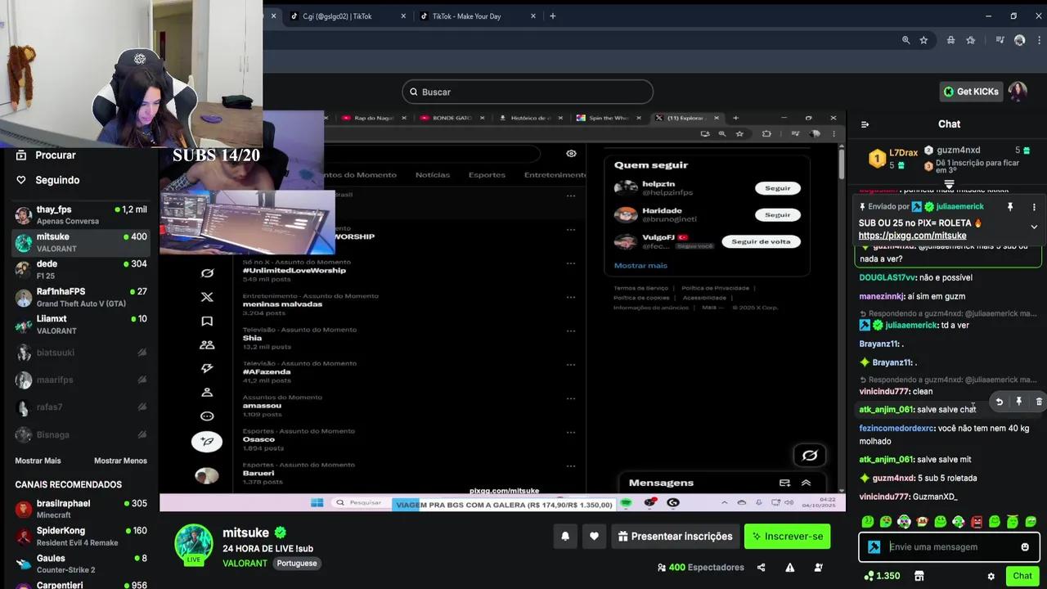Click the green Inscrever-se button
Viewport: 1047px width, 589px height.
(788, 537)
